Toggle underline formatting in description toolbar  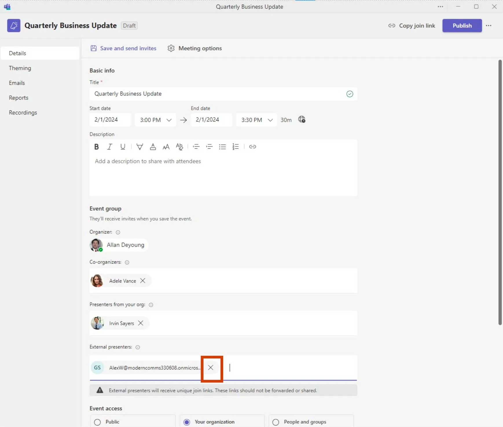[123, 147]
